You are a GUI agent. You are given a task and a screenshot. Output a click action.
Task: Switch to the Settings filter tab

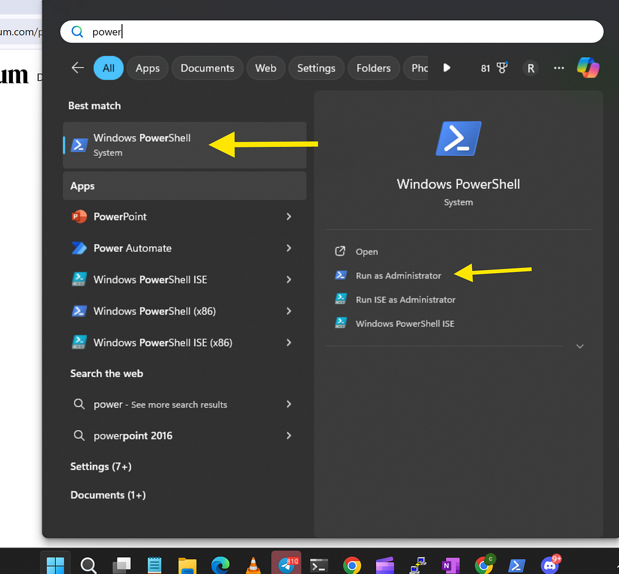click(x=316, y=68)
